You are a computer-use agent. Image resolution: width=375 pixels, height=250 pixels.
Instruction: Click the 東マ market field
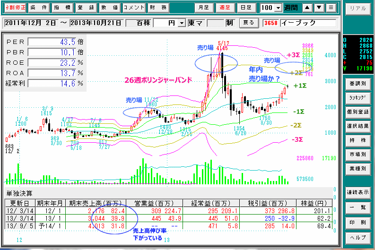click(x=196, y=23)
